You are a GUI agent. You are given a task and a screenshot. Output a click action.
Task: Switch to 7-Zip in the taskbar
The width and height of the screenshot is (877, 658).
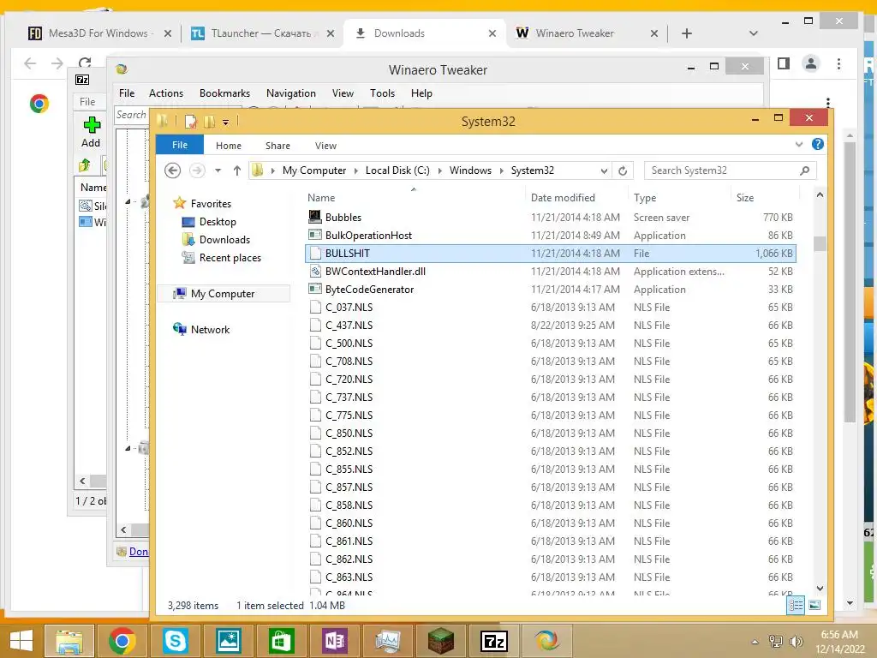point(494,641)
